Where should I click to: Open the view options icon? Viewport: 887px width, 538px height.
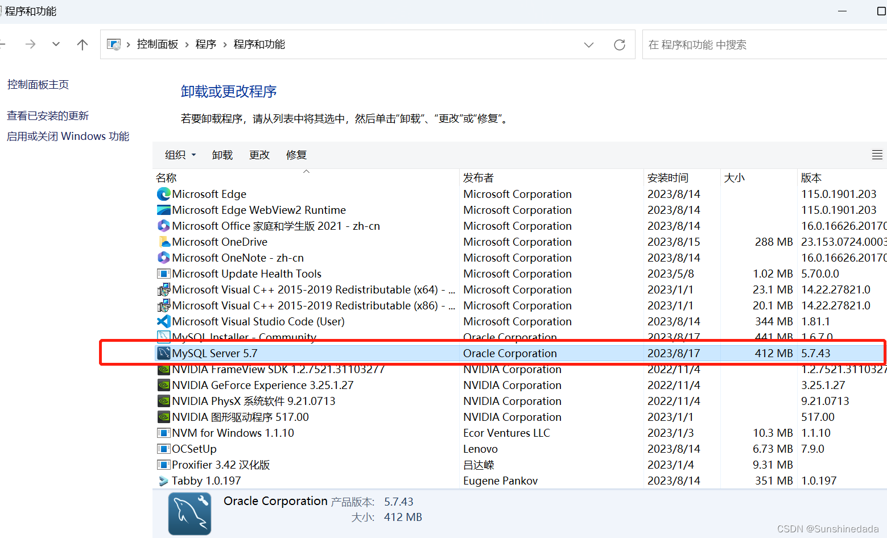coord(877,155)
